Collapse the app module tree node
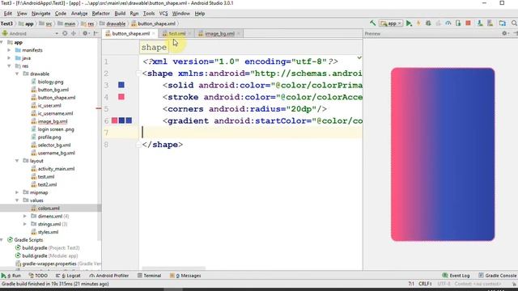Viewport: 518px width, 291px height. (2, 42)
